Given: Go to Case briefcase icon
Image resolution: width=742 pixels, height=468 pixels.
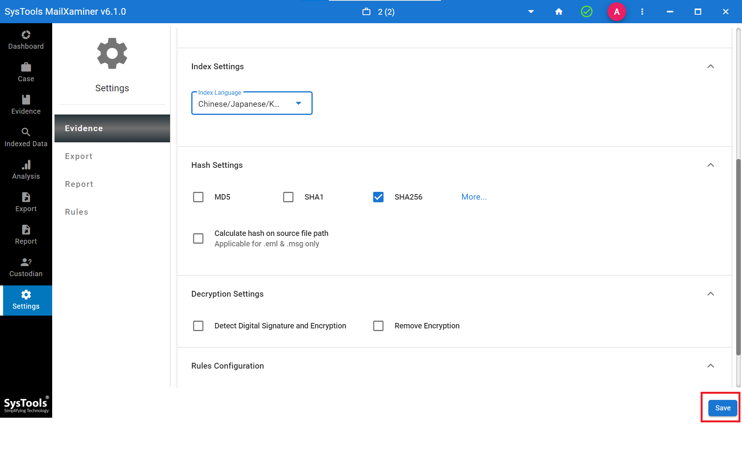Looking at the screenshot, I should pos(26,68).
